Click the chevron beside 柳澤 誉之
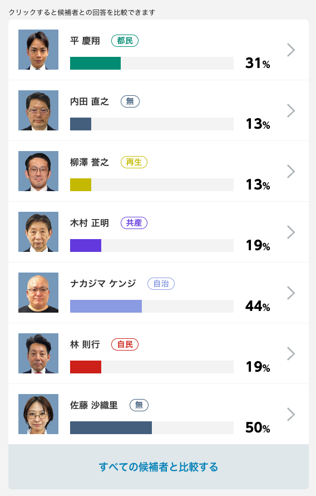This screenshot has height=496, width=316. (291, 172)
